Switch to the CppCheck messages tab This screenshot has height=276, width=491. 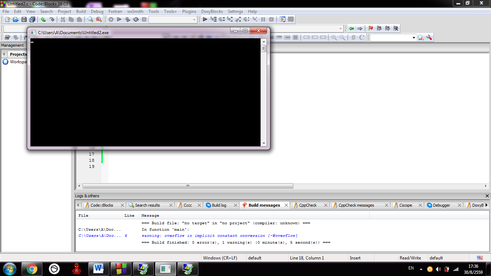356,205
